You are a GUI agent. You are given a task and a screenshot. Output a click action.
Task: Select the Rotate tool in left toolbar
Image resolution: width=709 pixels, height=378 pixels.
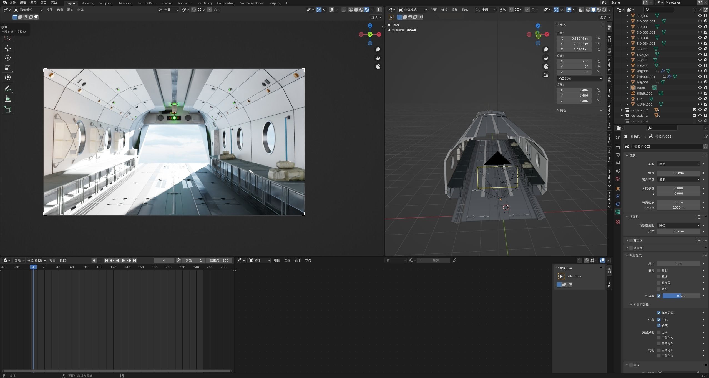(x=8, y=58)
